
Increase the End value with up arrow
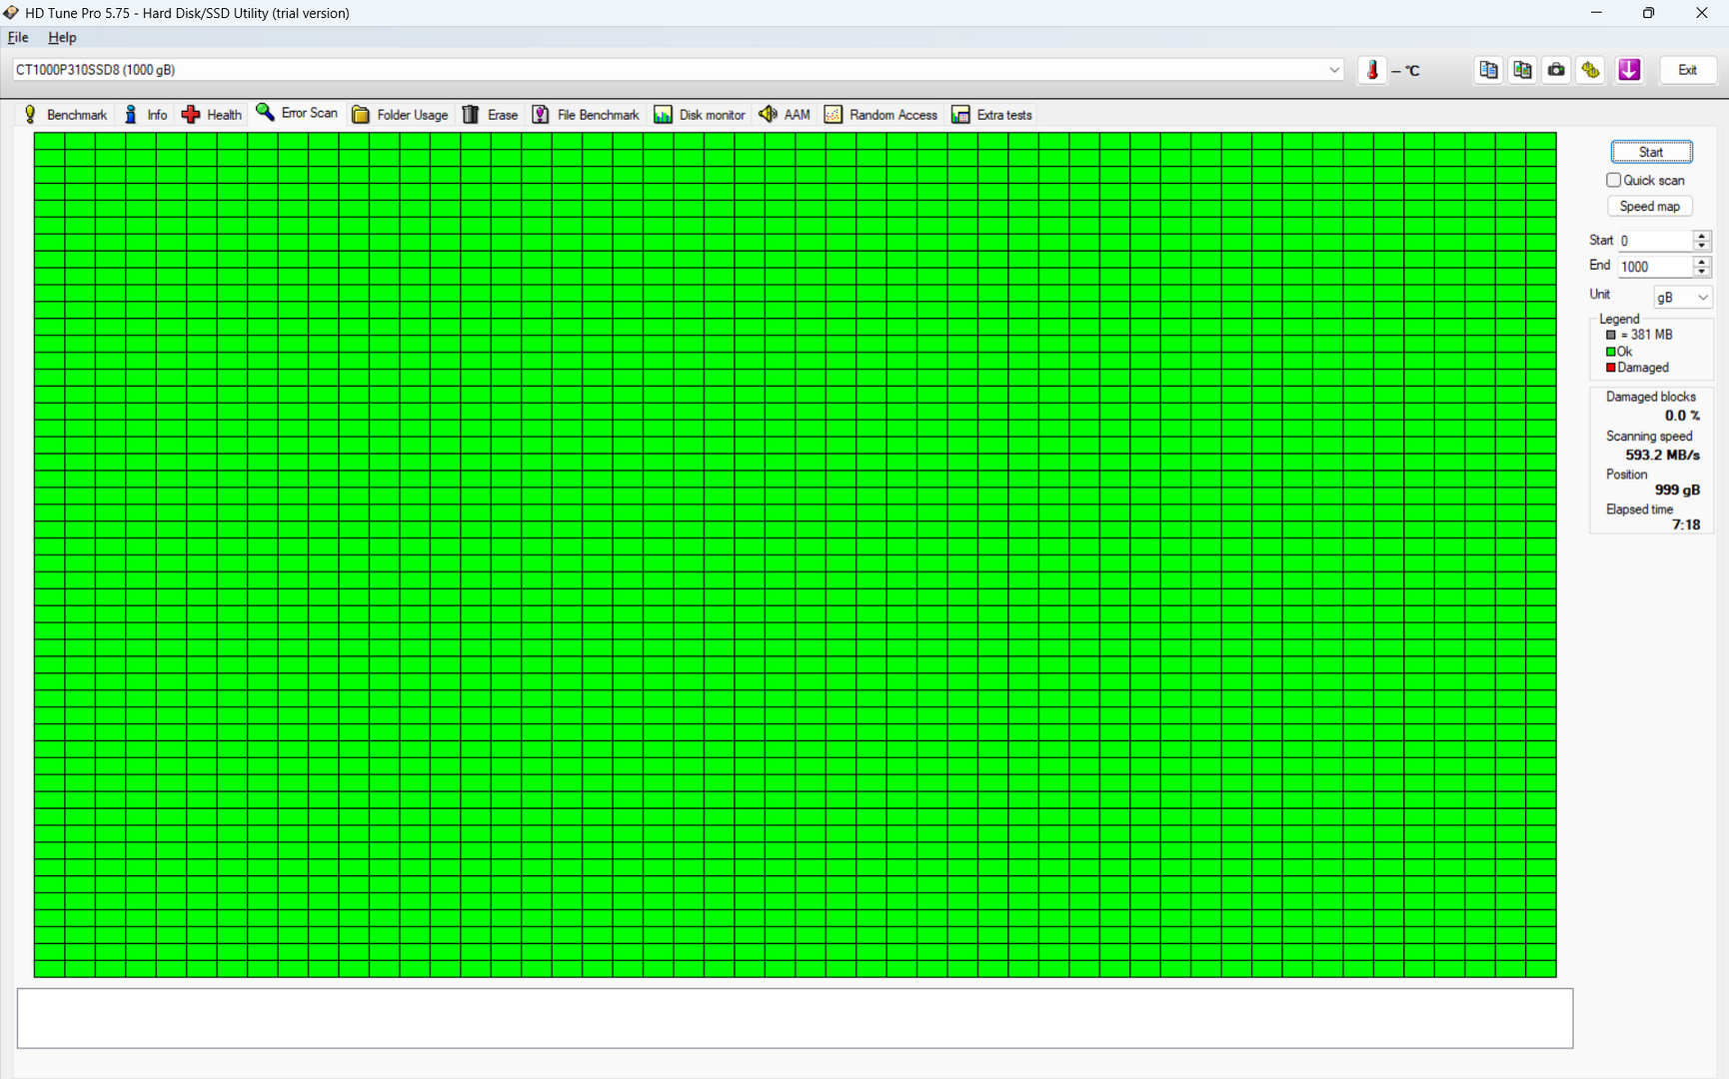pos(1701,262)
